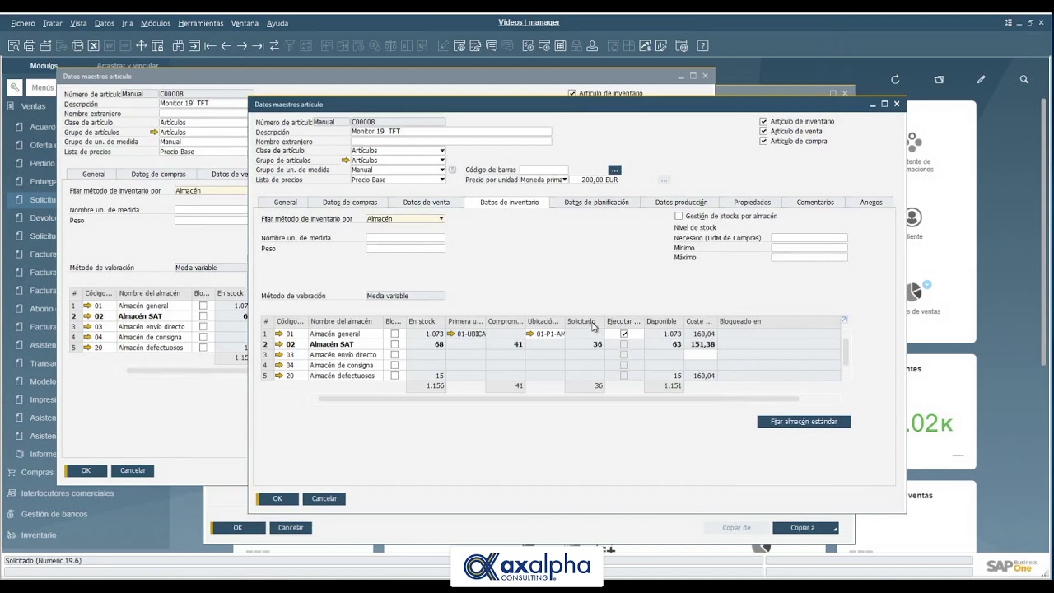This screenshot has height=593, width=1054.
Task: Click golden link arrow for warehouse 01
Action: click(x=279, y=334)
